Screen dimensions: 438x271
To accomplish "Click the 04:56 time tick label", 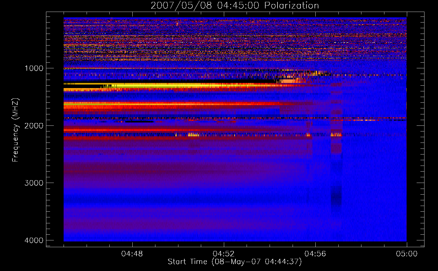I will point(315,254).
